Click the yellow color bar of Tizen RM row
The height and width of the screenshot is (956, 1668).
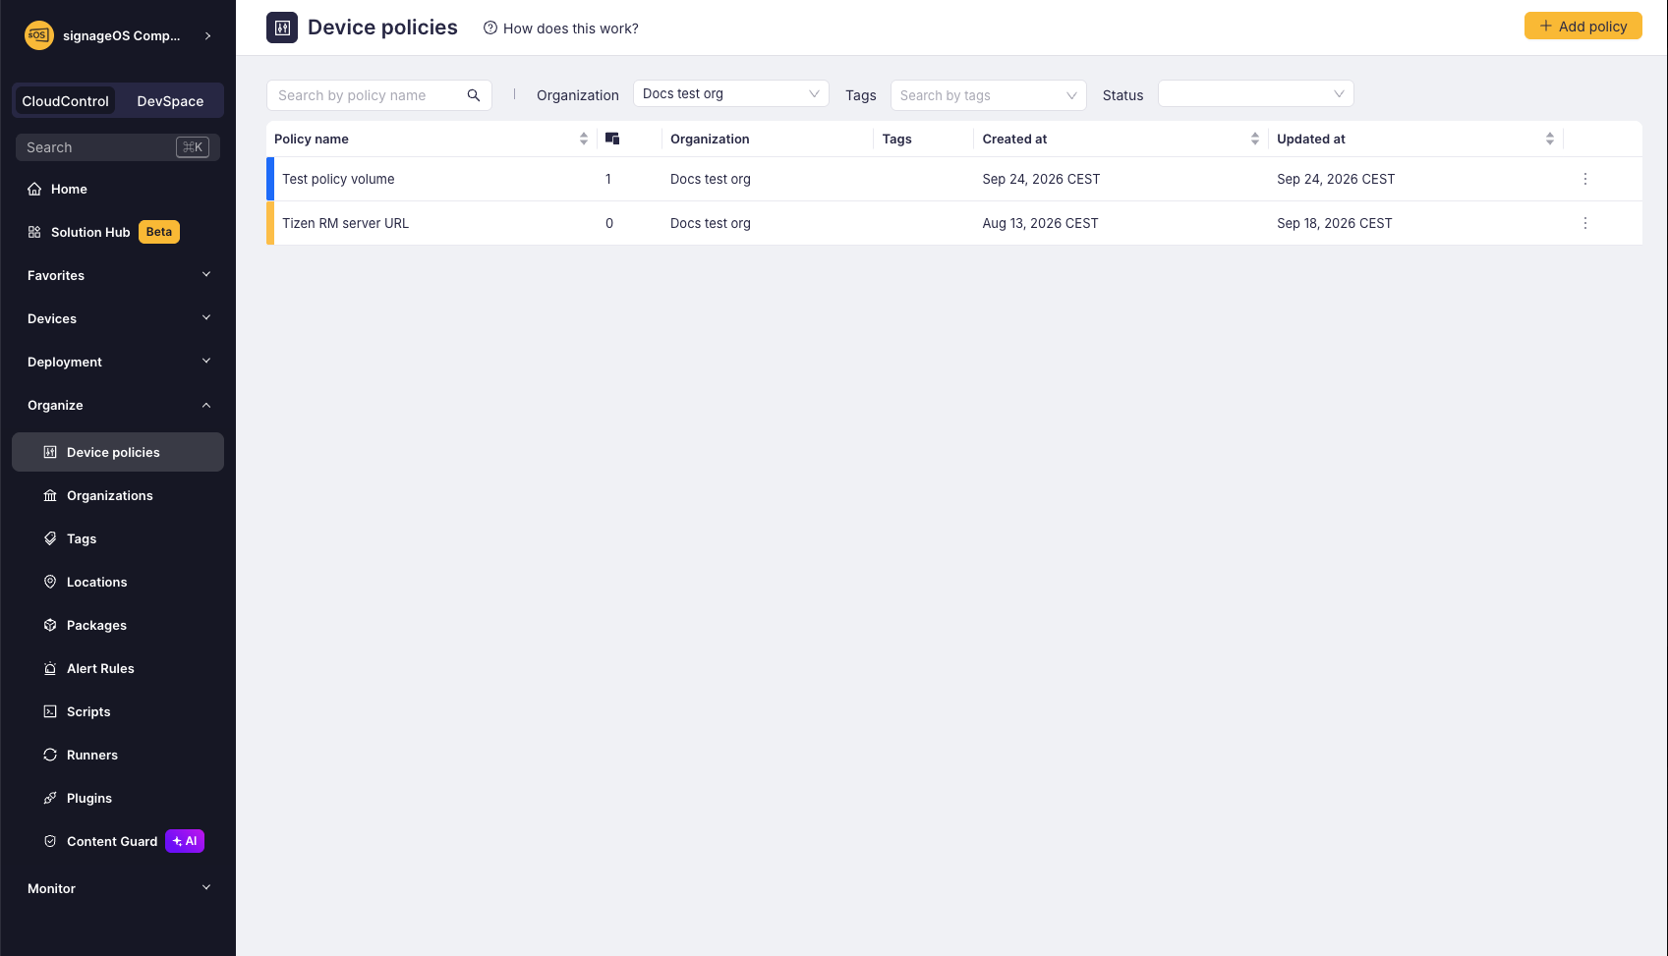pyautogui.click(x=270, y=223)
